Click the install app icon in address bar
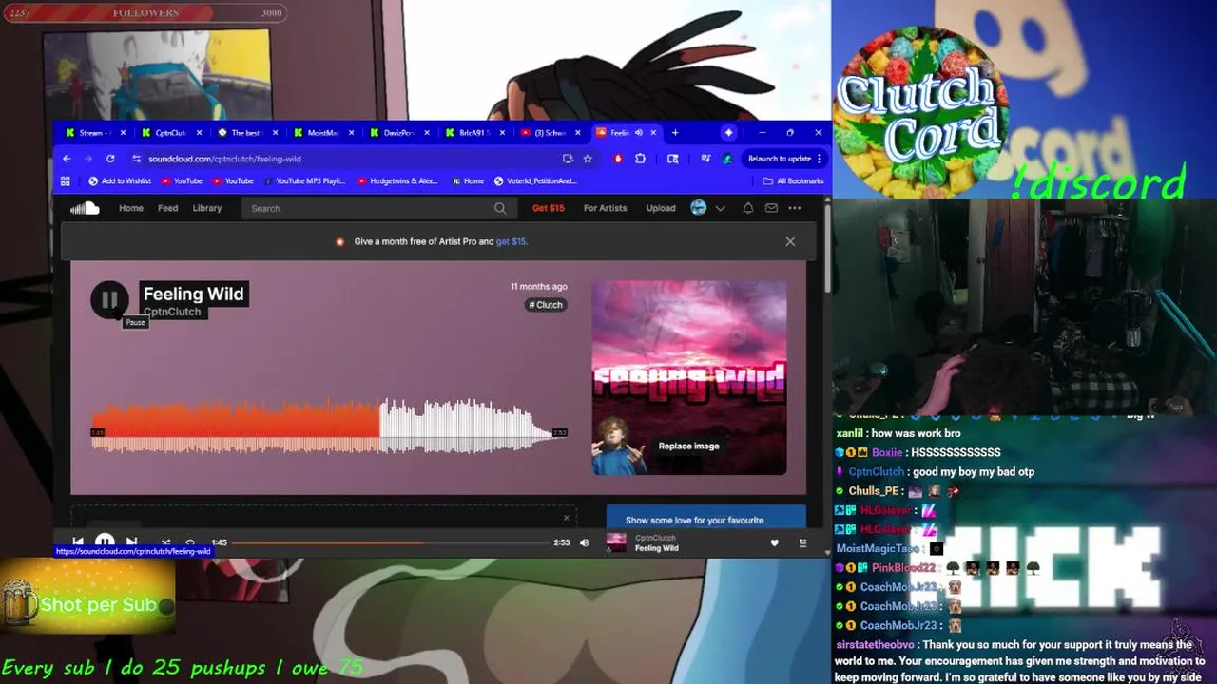 (568, 159)
